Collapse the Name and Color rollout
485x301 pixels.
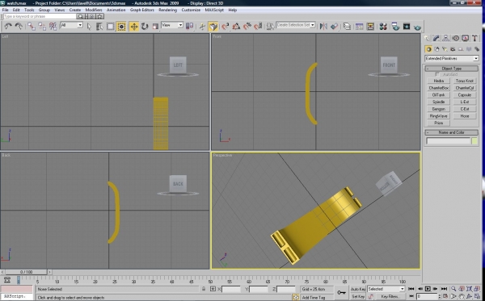pos(451,132)
